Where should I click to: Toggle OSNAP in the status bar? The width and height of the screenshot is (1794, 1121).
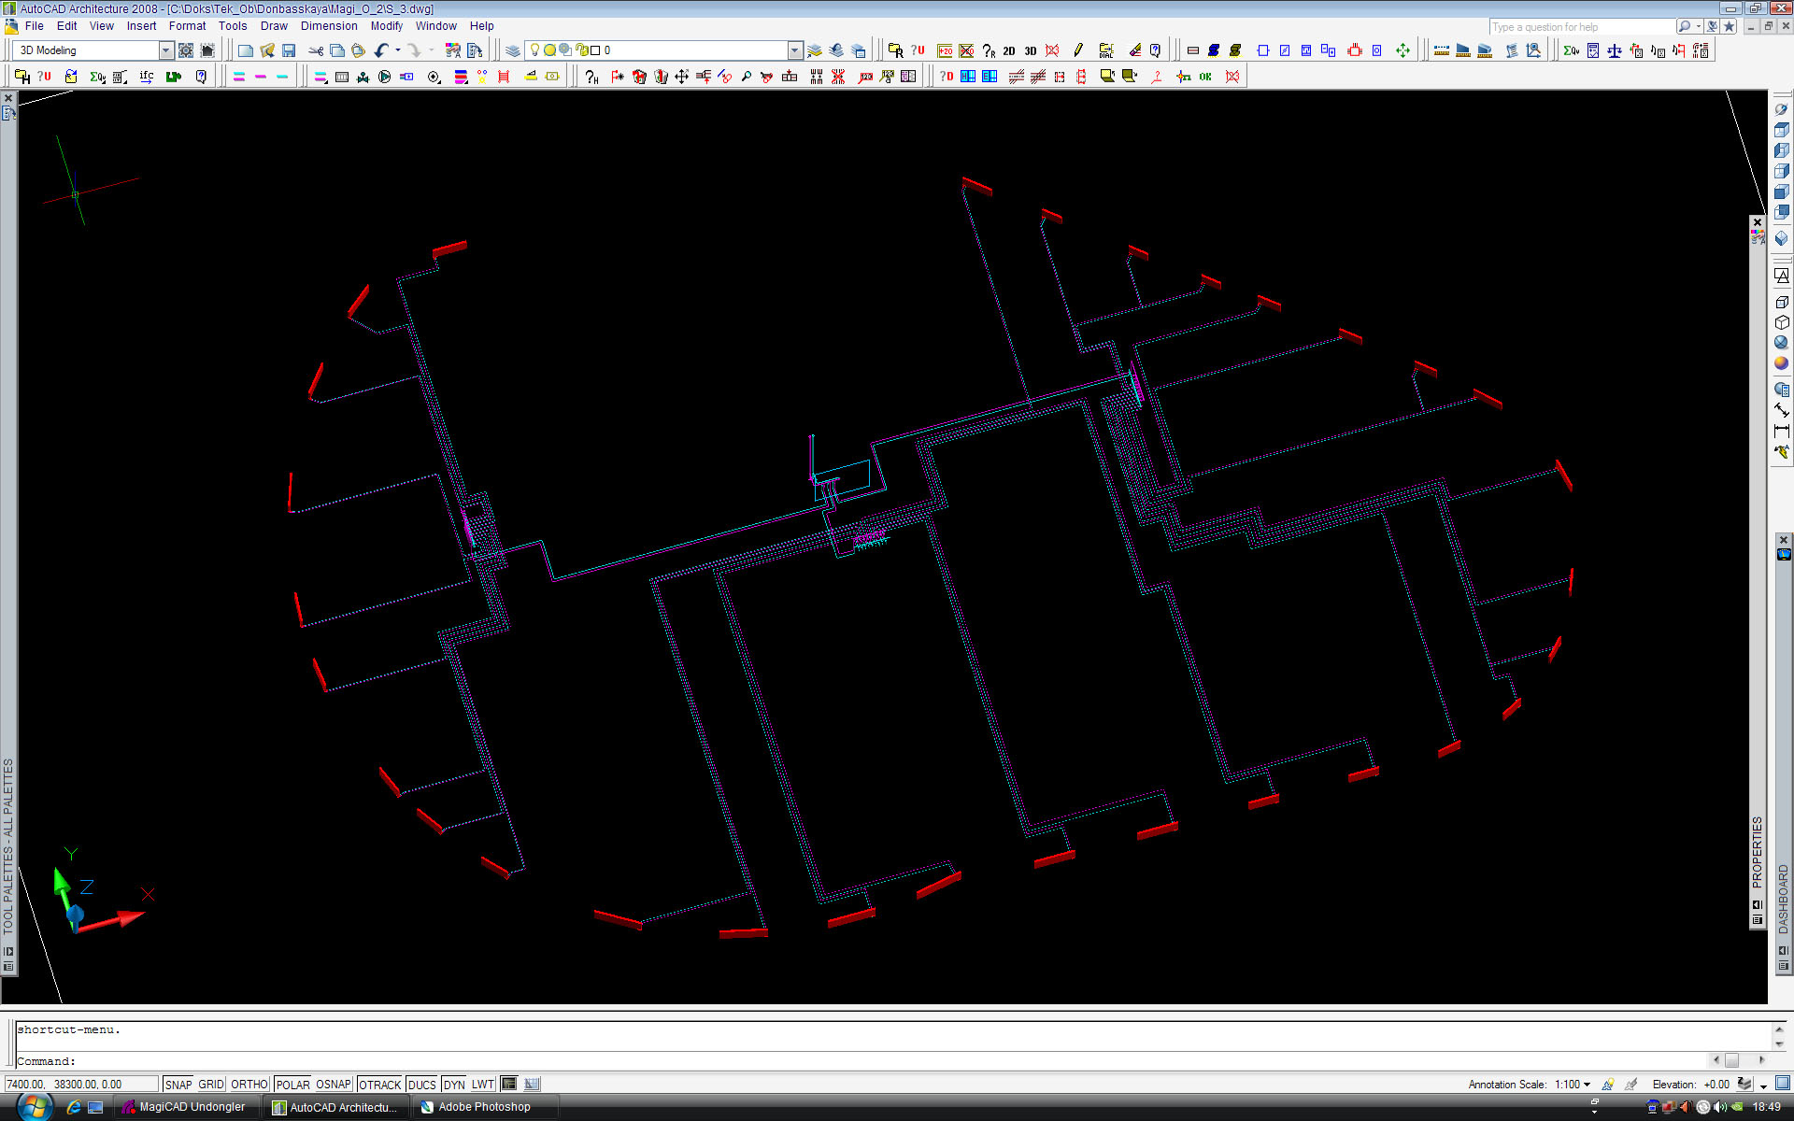333,1085
